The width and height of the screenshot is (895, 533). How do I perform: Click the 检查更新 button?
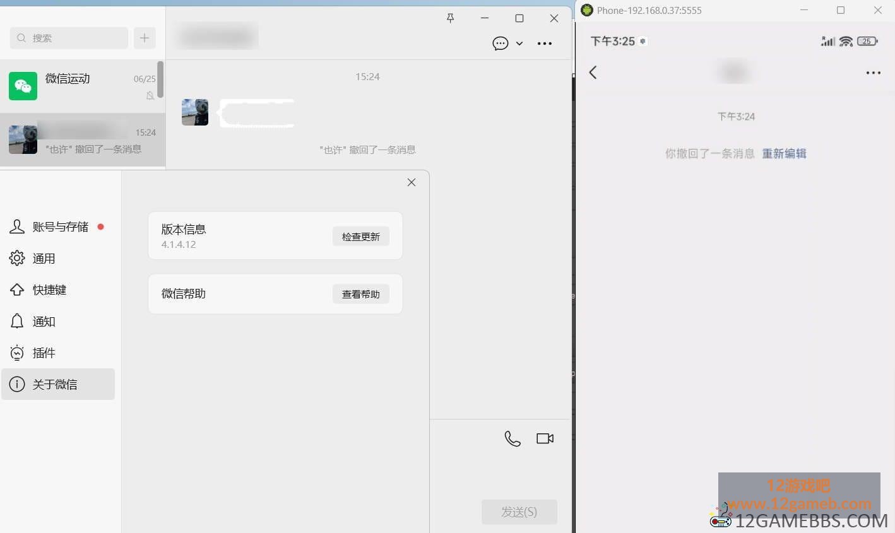pyautogui.click(x=361, y=237)
